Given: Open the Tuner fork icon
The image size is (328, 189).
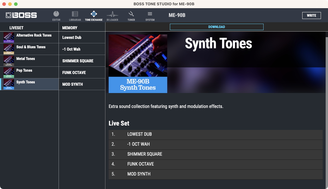Looking at the screenshot, I should pos(131,14).
